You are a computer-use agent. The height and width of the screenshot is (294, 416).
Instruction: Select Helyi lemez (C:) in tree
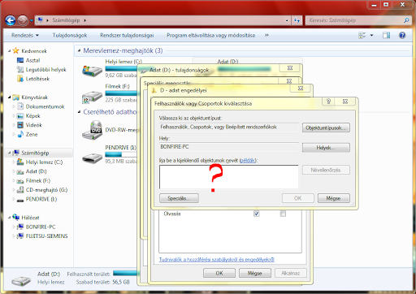(x=44, y=162)
